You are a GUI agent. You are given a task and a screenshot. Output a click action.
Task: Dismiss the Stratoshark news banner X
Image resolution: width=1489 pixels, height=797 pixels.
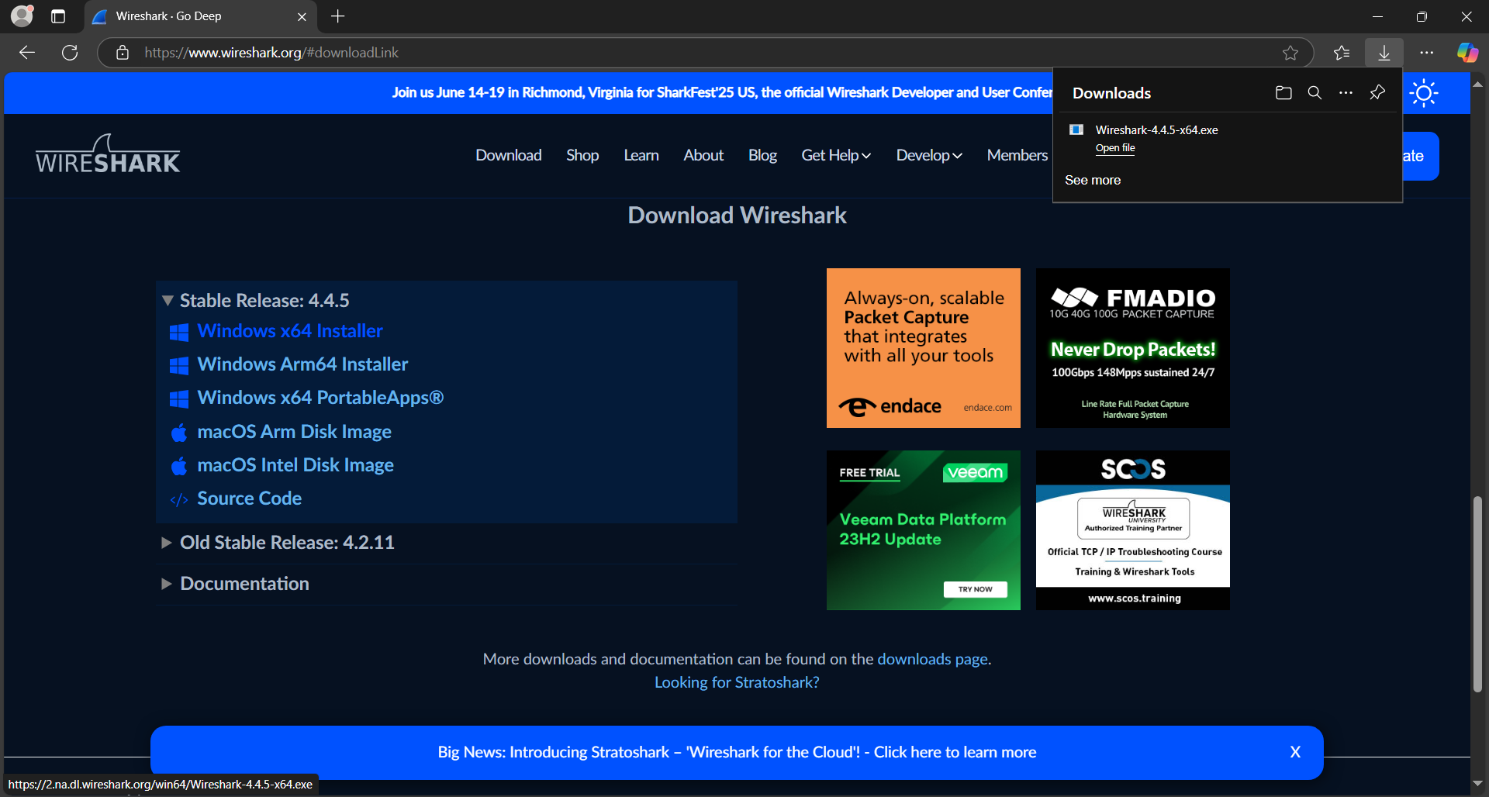pos(1295,752)
